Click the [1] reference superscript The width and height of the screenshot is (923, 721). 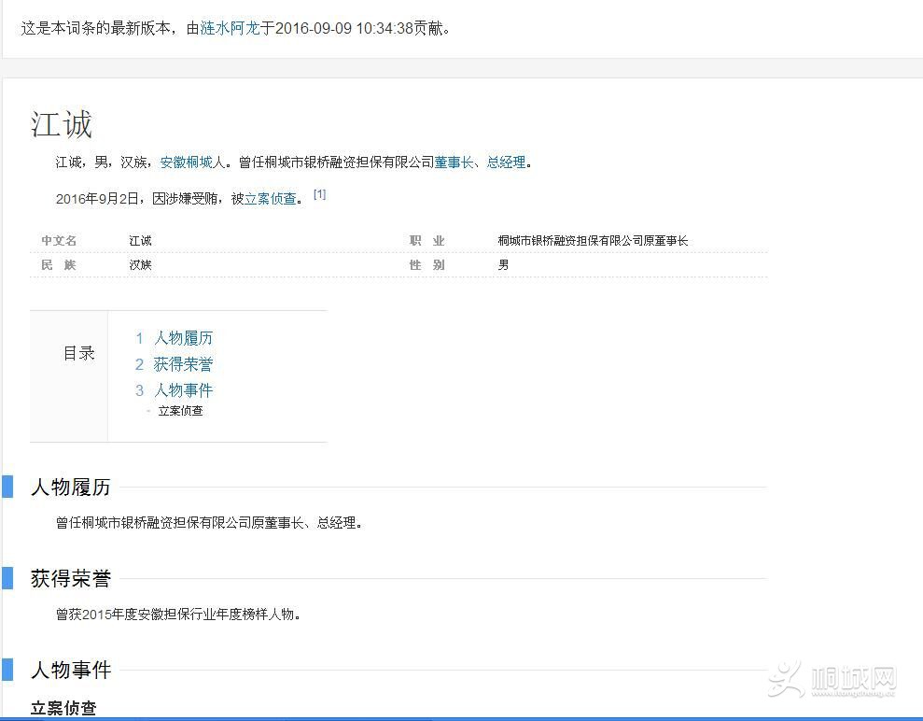click(x=319, y=194)
